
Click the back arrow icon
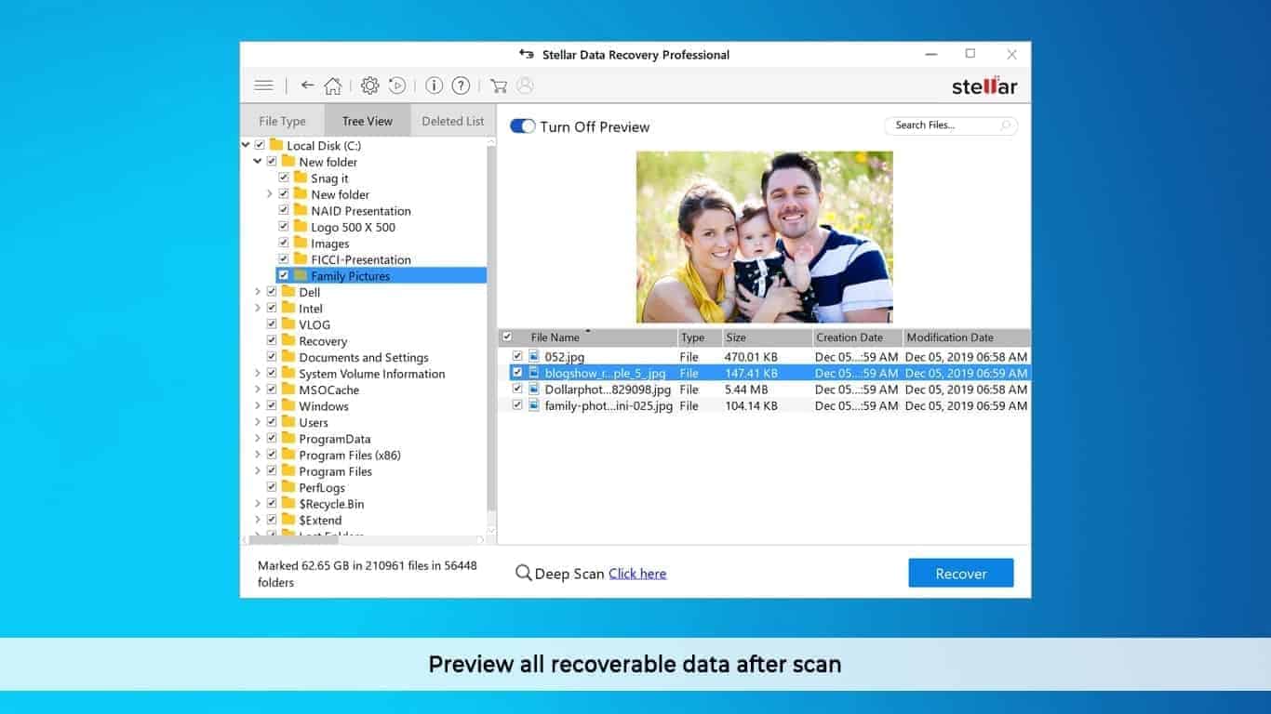tap(307, 85)
